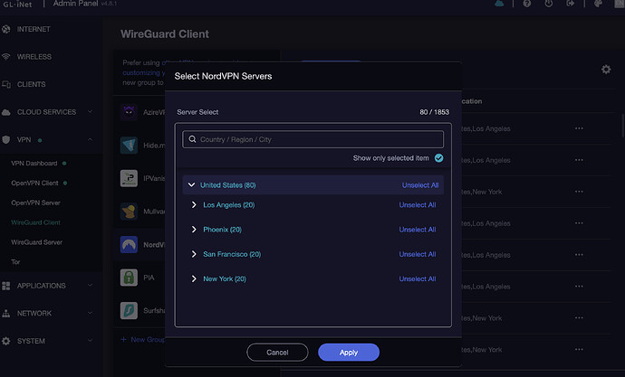Image resolution: width=625 pixels, height=377 pixels.
Task: Click the WireGuard settings gear icon
Action: (x=606, y=70)
